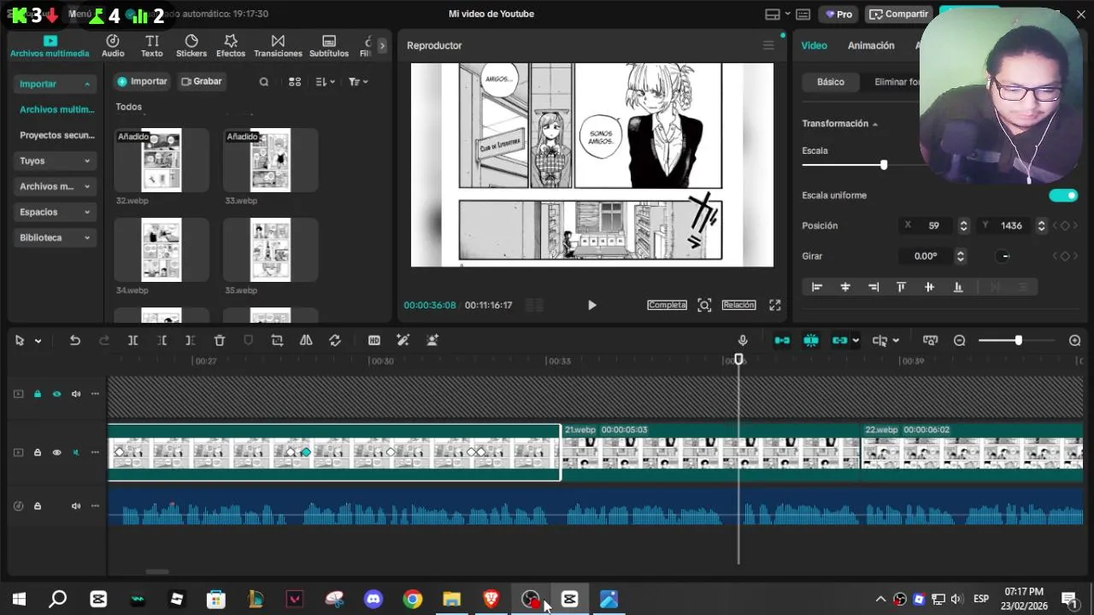This screenshot has height=615, width=1094.
Task: Align the clip to vertical center
Action: [x=929, y=287]
